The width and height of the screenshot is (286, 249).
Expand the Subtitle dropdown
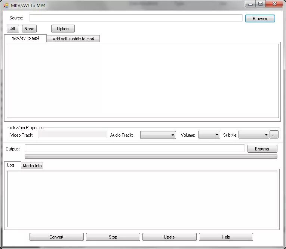click(254, 135)
